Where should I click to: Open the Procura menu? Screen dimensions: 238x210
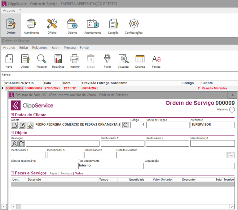[x=70, y=48]
